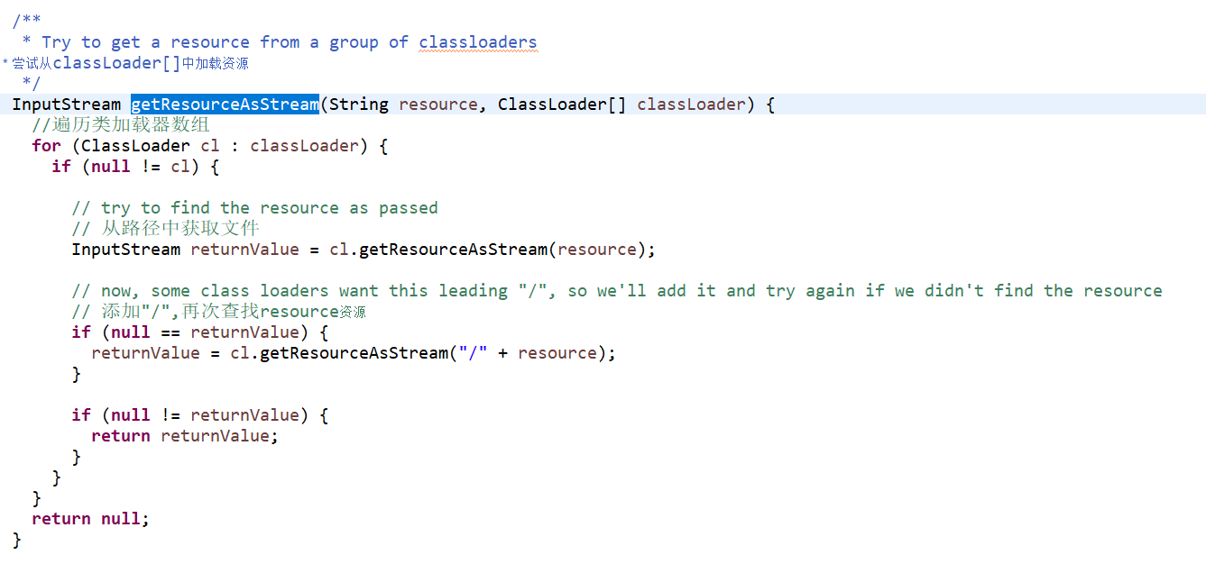Click the return null statement
This screenshot has height=564, width=1206.
(x=90, y=519)
